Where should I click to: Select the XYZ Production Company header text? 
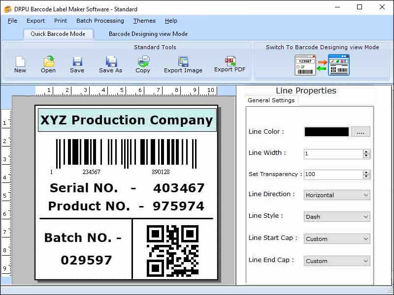coord(127,120)
